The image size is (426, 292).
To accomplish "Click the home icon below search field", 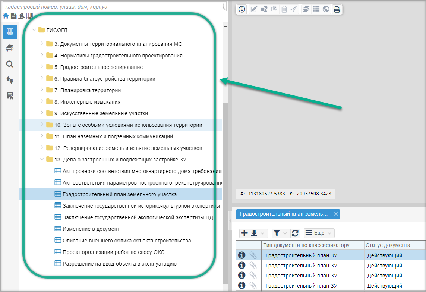I will click(6, 16).
